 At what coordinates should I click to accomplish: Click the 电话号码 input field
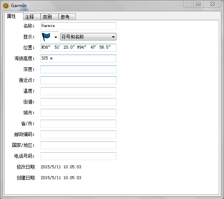click(78, 156)
